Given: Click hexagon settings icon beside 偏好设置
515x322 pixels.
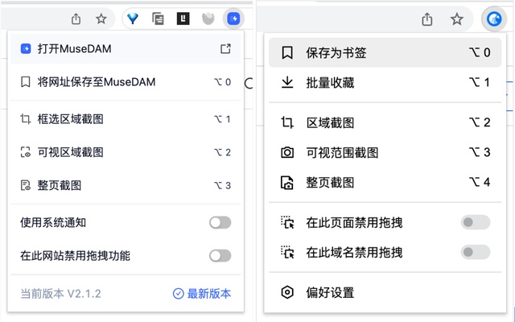Looking at the screenshot, I should tap(287, 292).
